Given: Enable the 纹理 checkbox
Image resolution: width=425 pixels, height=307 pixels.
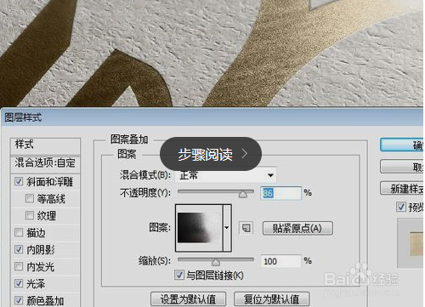Looking at the screenshot, I should [x=30, y=215].
